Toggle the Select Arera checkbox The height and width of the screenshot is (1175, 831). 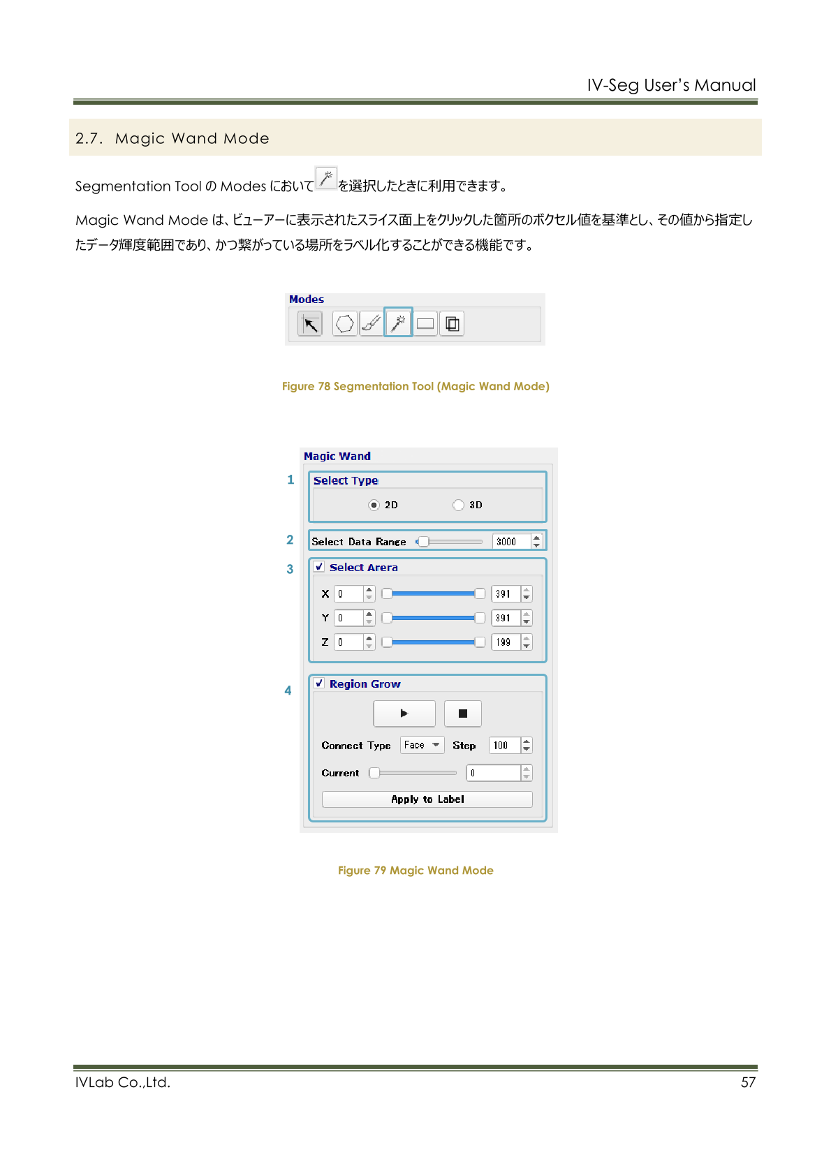(319, 567)
